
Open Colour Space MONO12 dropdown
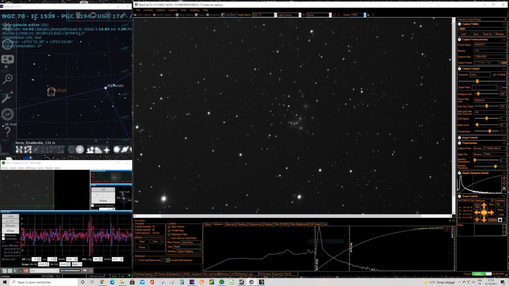pyautogui.click(x=490, y=45)
